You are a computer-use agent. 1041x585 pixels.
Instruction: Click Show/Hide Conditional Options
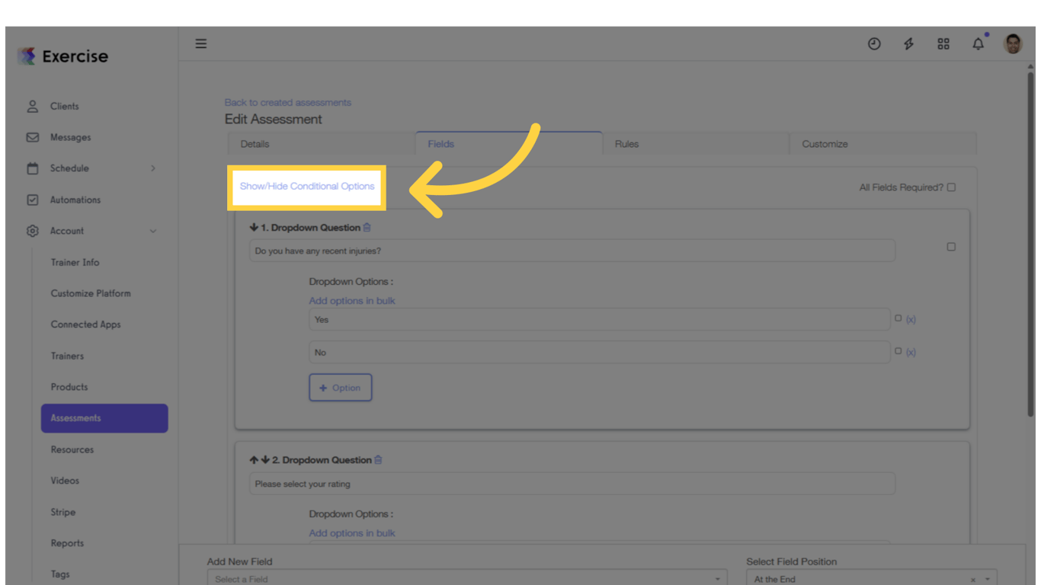306,186
